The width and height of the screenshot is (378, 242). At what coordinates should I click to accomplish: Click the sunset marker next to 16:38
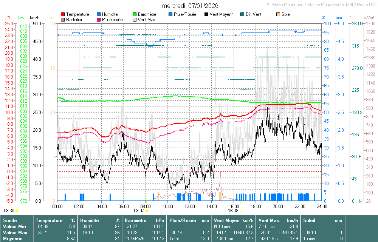point(241,211)
